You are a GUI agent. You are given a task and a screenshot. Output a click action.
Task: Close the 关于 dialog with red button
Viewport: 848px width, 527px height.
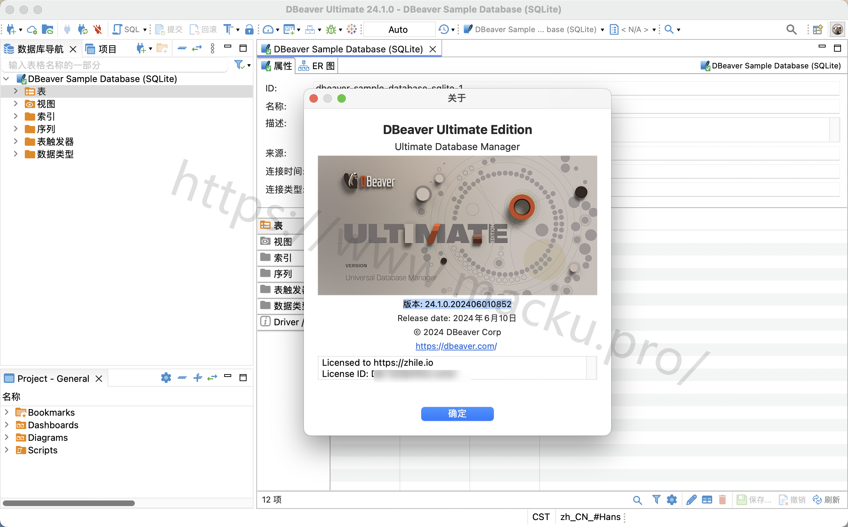pyautogui.click(x=314, y=99)
